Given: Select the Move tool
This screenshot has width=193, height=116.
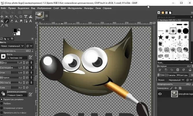Looking at the screenshot, I should [2, 17].
